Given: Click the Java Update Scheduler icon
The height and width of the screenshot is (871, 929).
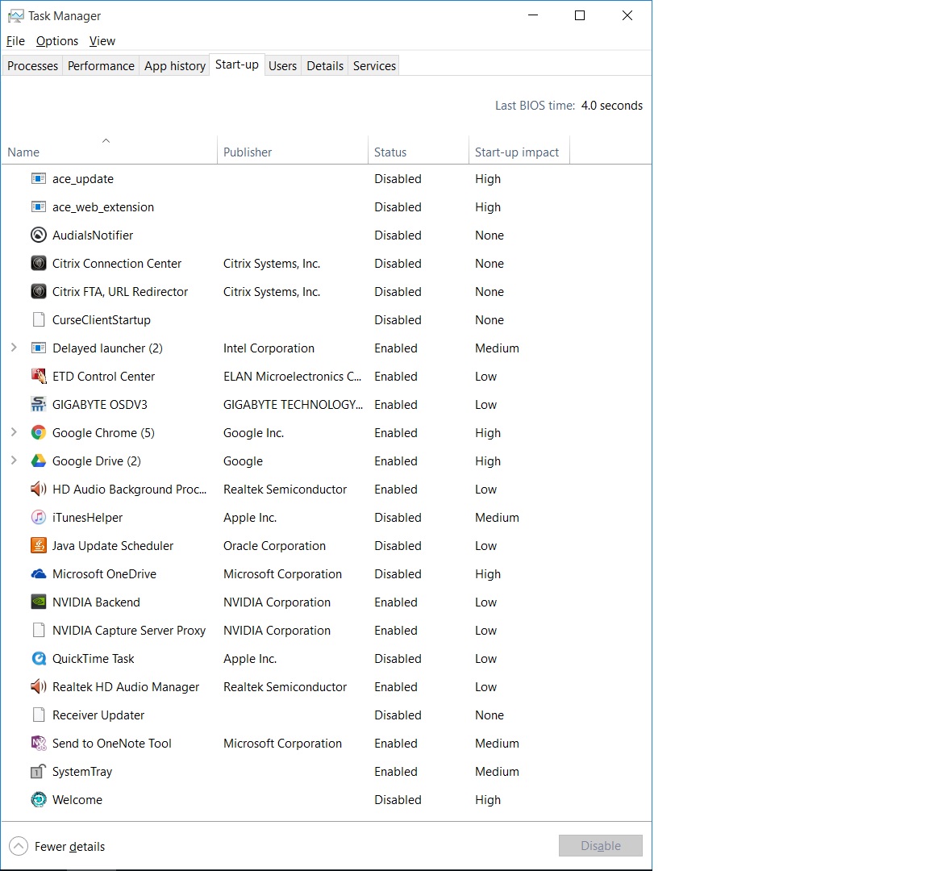Looking at the screenshot, I should pyautogui.click(x=39, y=546).
